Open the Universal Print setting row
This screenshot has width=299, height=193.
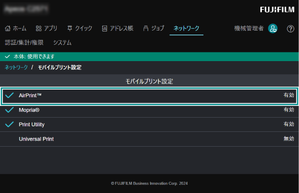tap(149, 139)
